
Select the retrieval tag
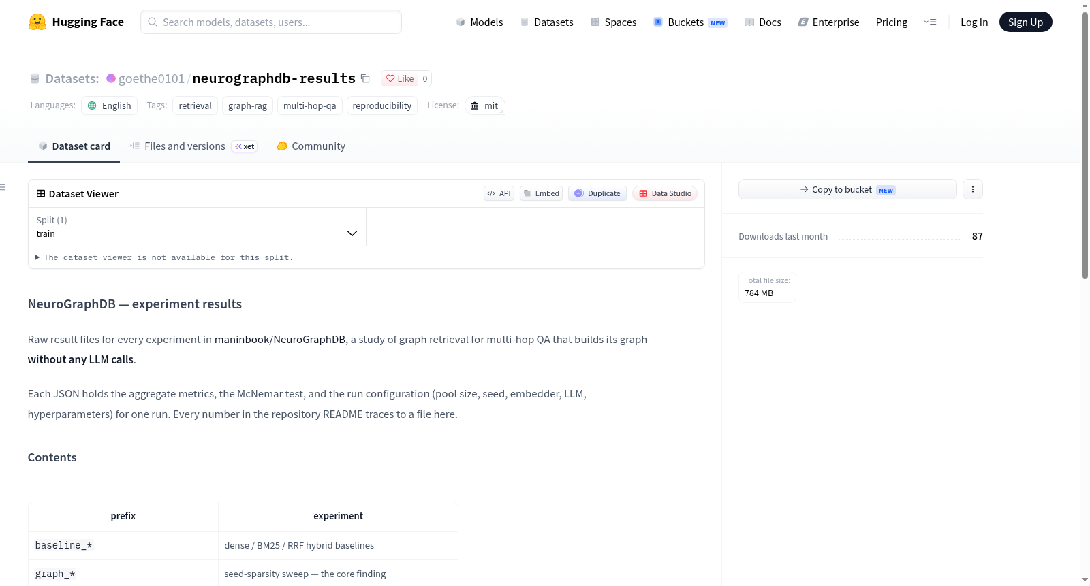[196, 105]
